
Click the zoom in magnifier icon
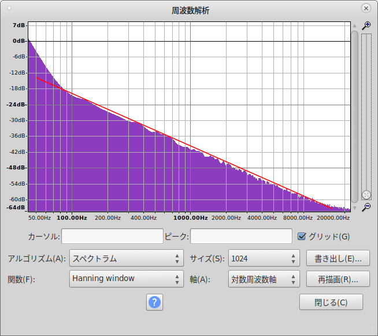pyautogui.click(x=366, y=25)
